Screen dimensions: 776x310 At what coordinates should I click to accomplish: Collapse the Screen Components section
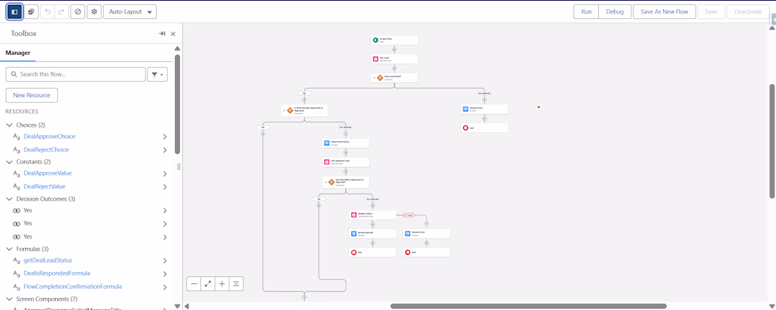point(9,299)
